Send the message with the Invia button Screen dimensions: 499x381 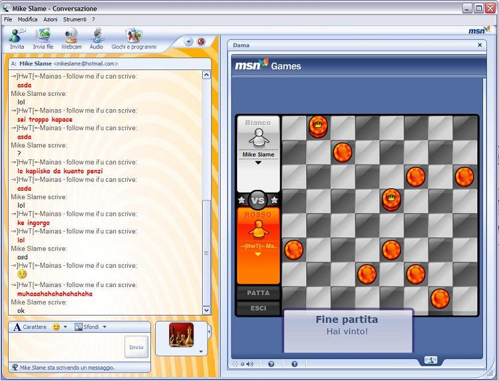137,347
